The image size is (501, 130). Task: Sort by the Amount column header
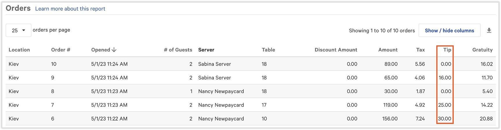[388, 50]
